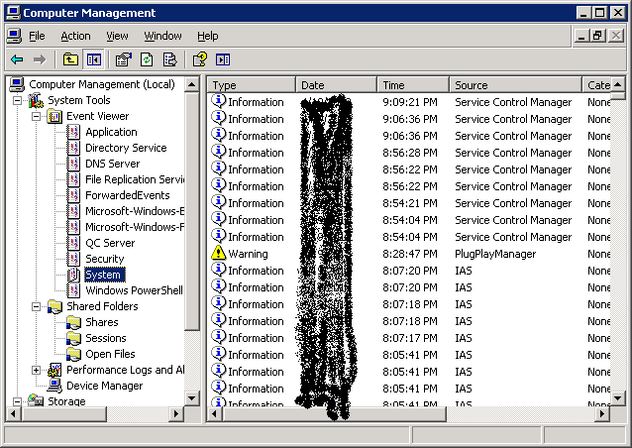This screenshot has width=632, height=448.
Task: Click the Time column header
Action: point(413,85)
